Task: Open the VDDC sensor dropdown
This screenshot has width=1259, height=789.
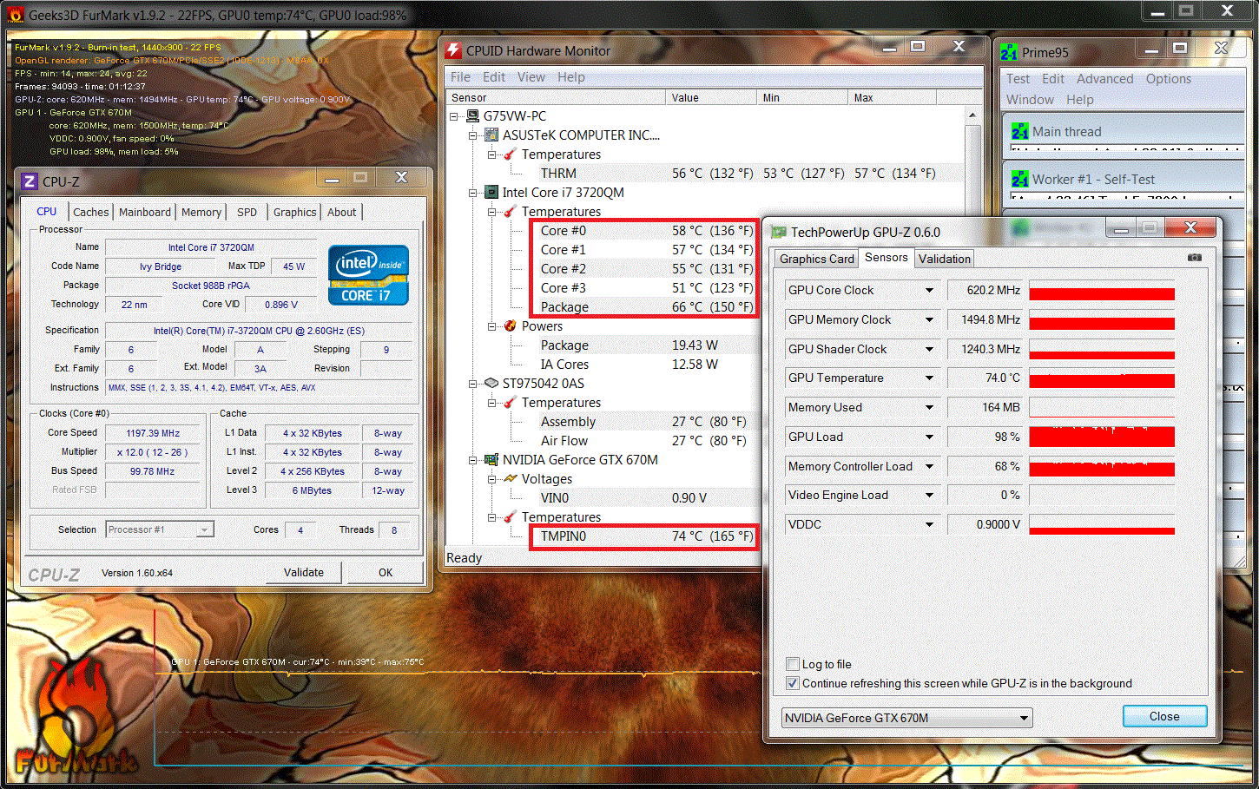Action: coord(929,524)
